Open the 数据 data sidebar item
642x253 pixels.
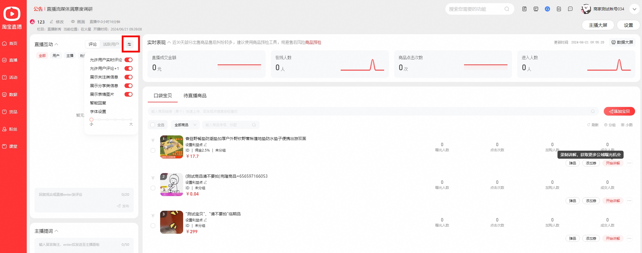click(x=10, y=95)
